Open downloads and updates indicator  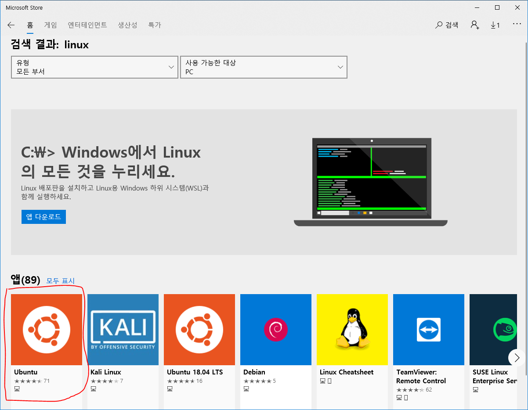[495, 25]
